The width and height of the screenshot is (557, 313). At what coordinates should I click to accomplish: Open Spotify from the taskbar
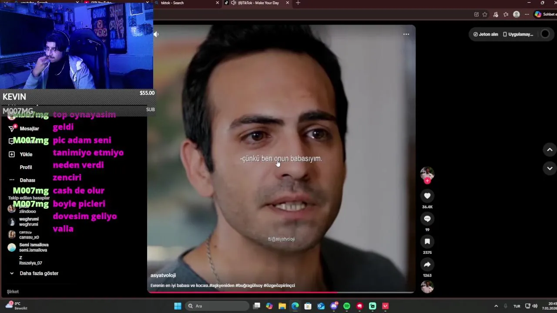347,306
